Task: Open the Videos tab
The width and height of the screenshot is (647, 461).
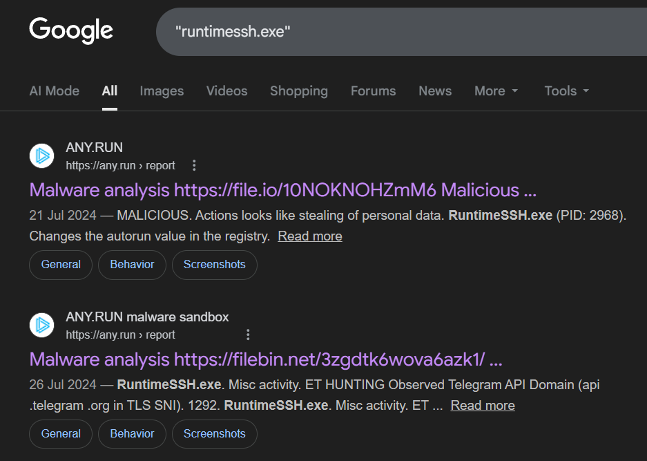Action: coord(227,91)
